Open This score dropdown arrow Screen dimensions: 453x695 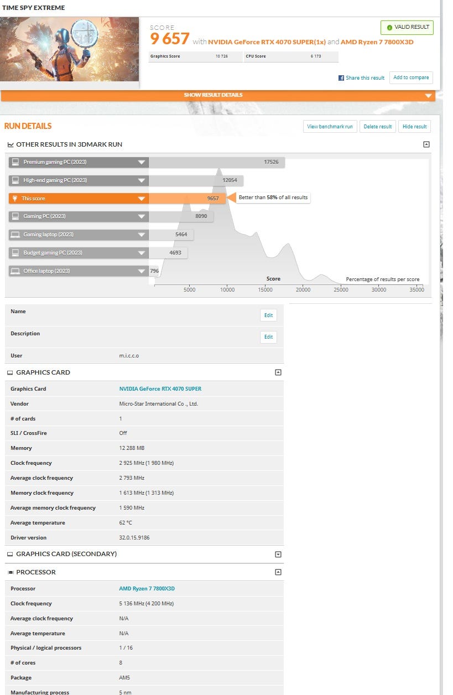[142, 198]
